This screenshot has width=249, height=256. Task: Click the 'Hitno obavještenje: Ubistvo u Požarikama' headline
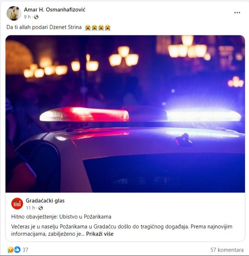click(x=61, y=217)
